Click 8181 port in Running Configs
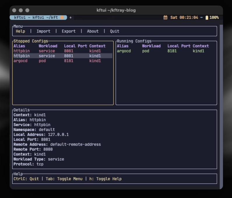Screen dimensions: 232x198 [172, 51]
